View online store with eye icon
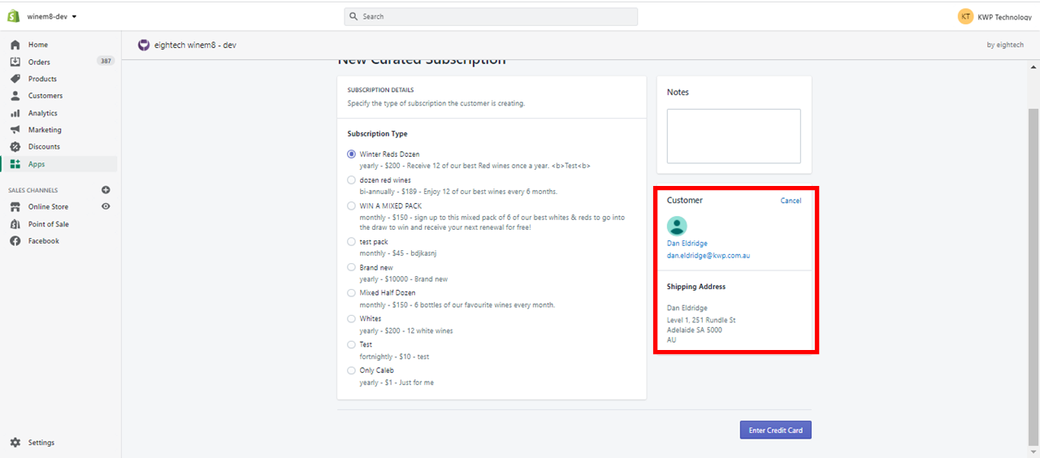Image resolution: width=1040 pixels, height=458 pixels. pyautogui.click(x=106, y=206)
